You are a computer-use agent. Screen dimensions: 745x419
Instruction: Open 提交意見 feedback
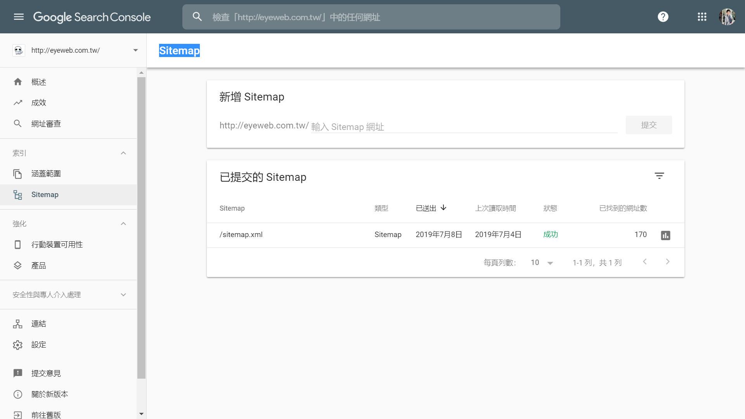[x=68, y=373]
